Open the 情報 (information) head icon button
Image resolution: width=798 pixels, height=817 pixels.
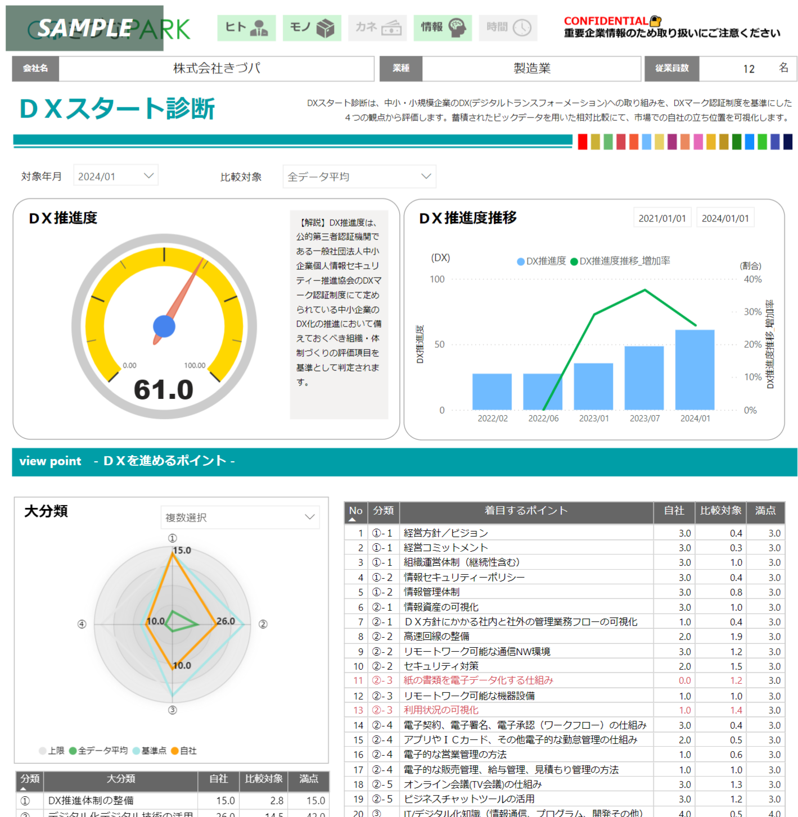pyautogui.click(x=443, y=28)
